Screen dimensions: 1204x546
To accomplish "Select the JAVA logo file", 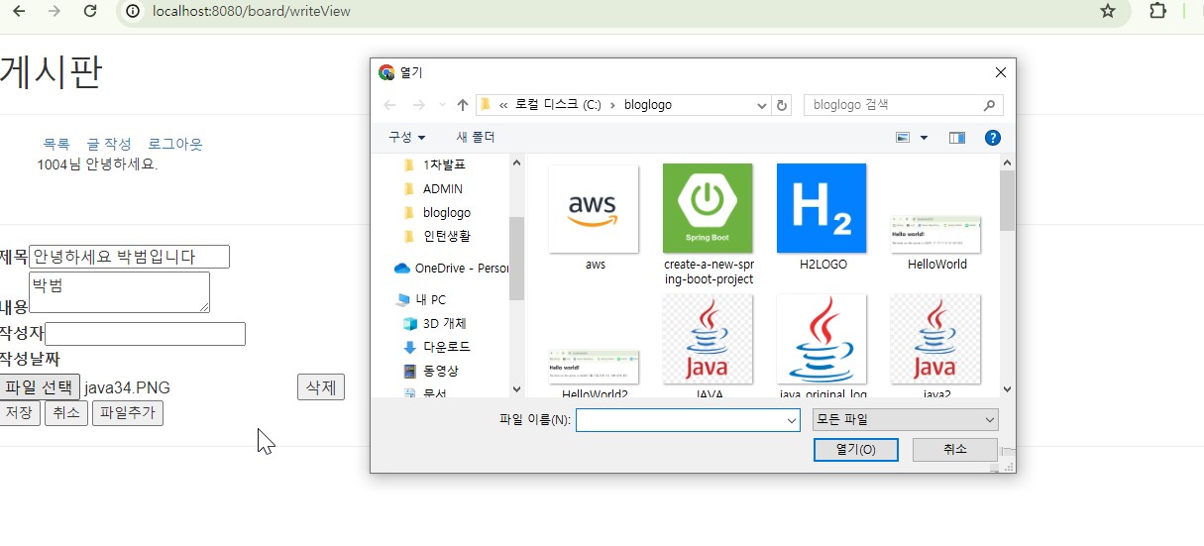I will (x=709, y=346).
